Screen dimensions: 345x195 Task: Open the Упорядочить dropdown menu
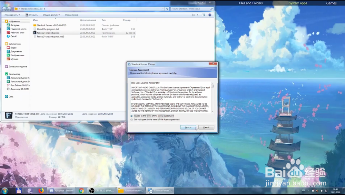pos(12,15)
